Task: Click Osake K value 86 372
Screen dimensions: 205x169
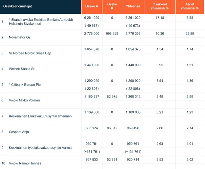Action: [112, 128]
